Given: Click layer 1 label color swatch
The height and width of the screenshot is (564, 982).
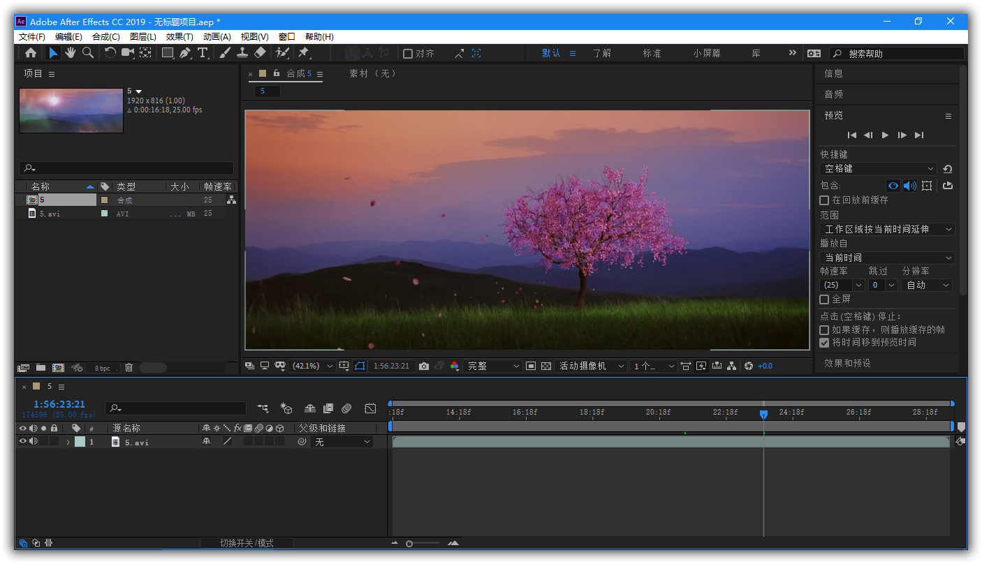Looking at the screenshot, I should point(80,442).
